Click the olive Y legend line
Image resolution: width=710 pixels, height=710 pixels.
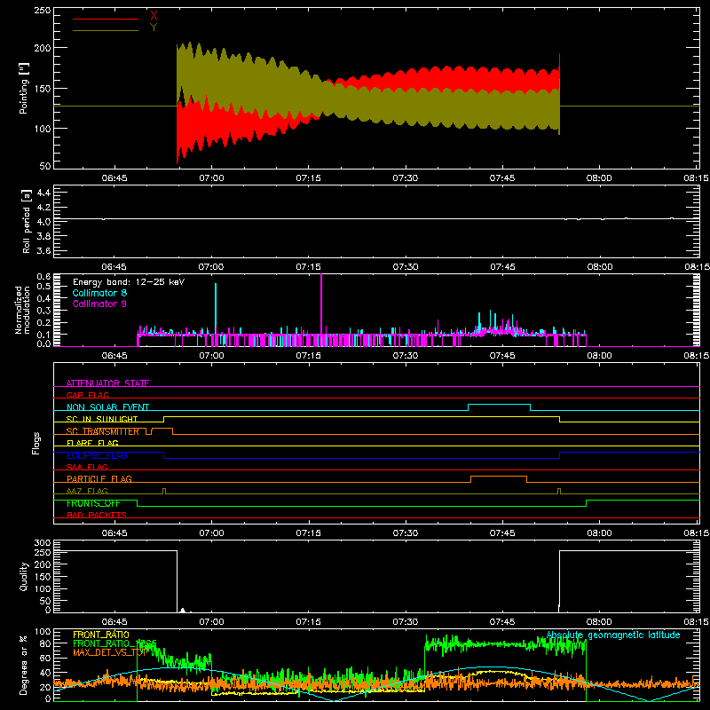pos(106,30)
